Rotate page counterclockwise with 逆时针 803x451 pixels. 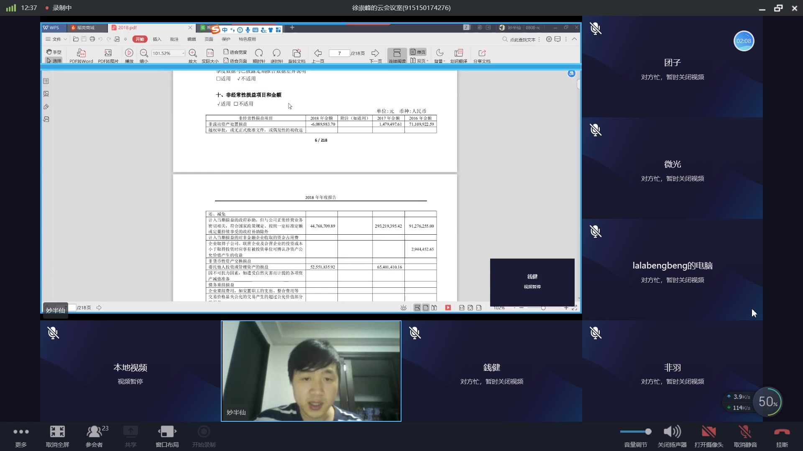(x=276, y=56)
